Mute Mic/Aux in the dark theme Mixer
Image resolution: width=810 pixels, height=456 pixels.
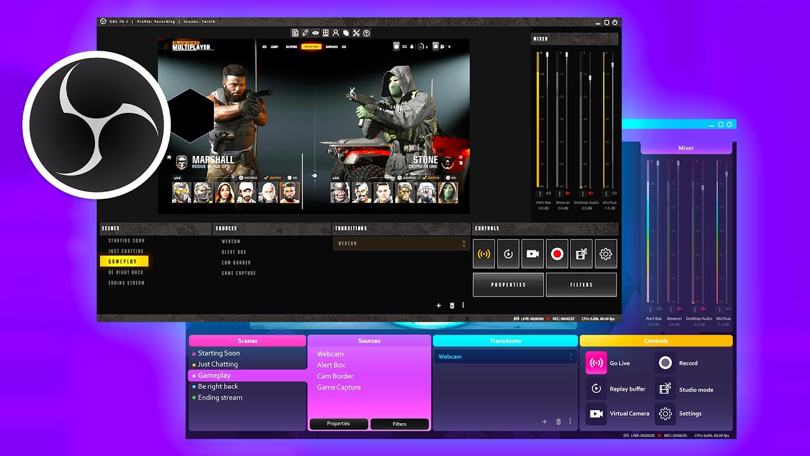[x=614, y=193]
